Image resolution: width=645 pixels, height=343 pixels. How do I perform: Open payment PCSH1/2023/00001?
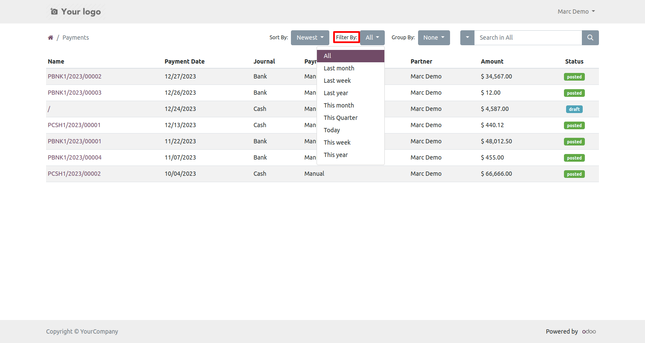[74, 125]
